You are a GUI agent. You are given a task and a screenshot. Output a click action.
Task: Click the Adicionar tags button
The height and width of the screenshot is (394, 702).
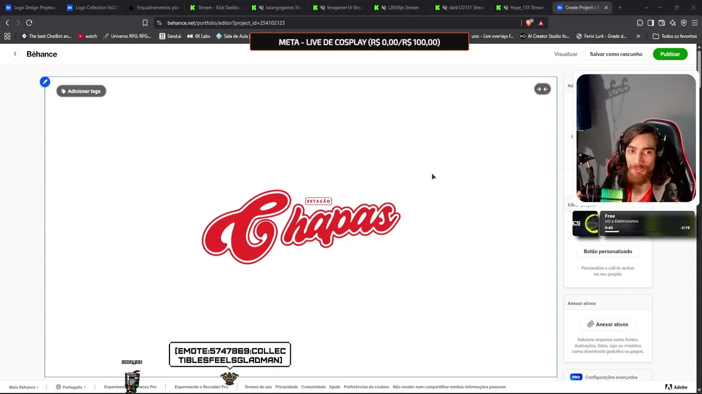81,91
